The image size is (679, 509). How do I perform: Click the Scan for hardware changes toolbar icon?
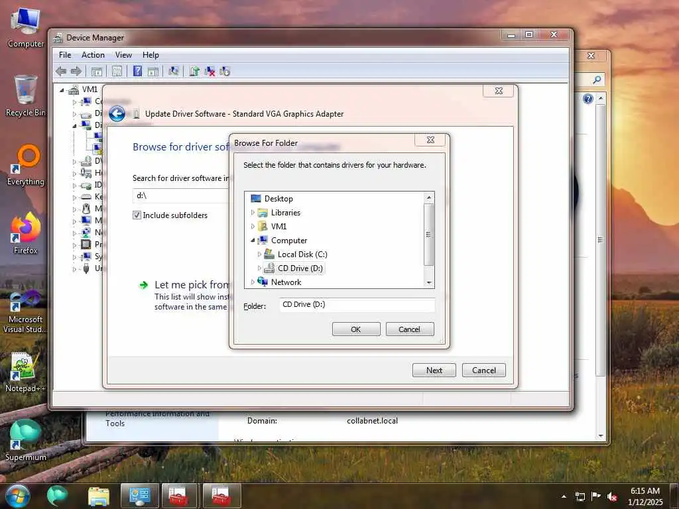click(174, 71)
